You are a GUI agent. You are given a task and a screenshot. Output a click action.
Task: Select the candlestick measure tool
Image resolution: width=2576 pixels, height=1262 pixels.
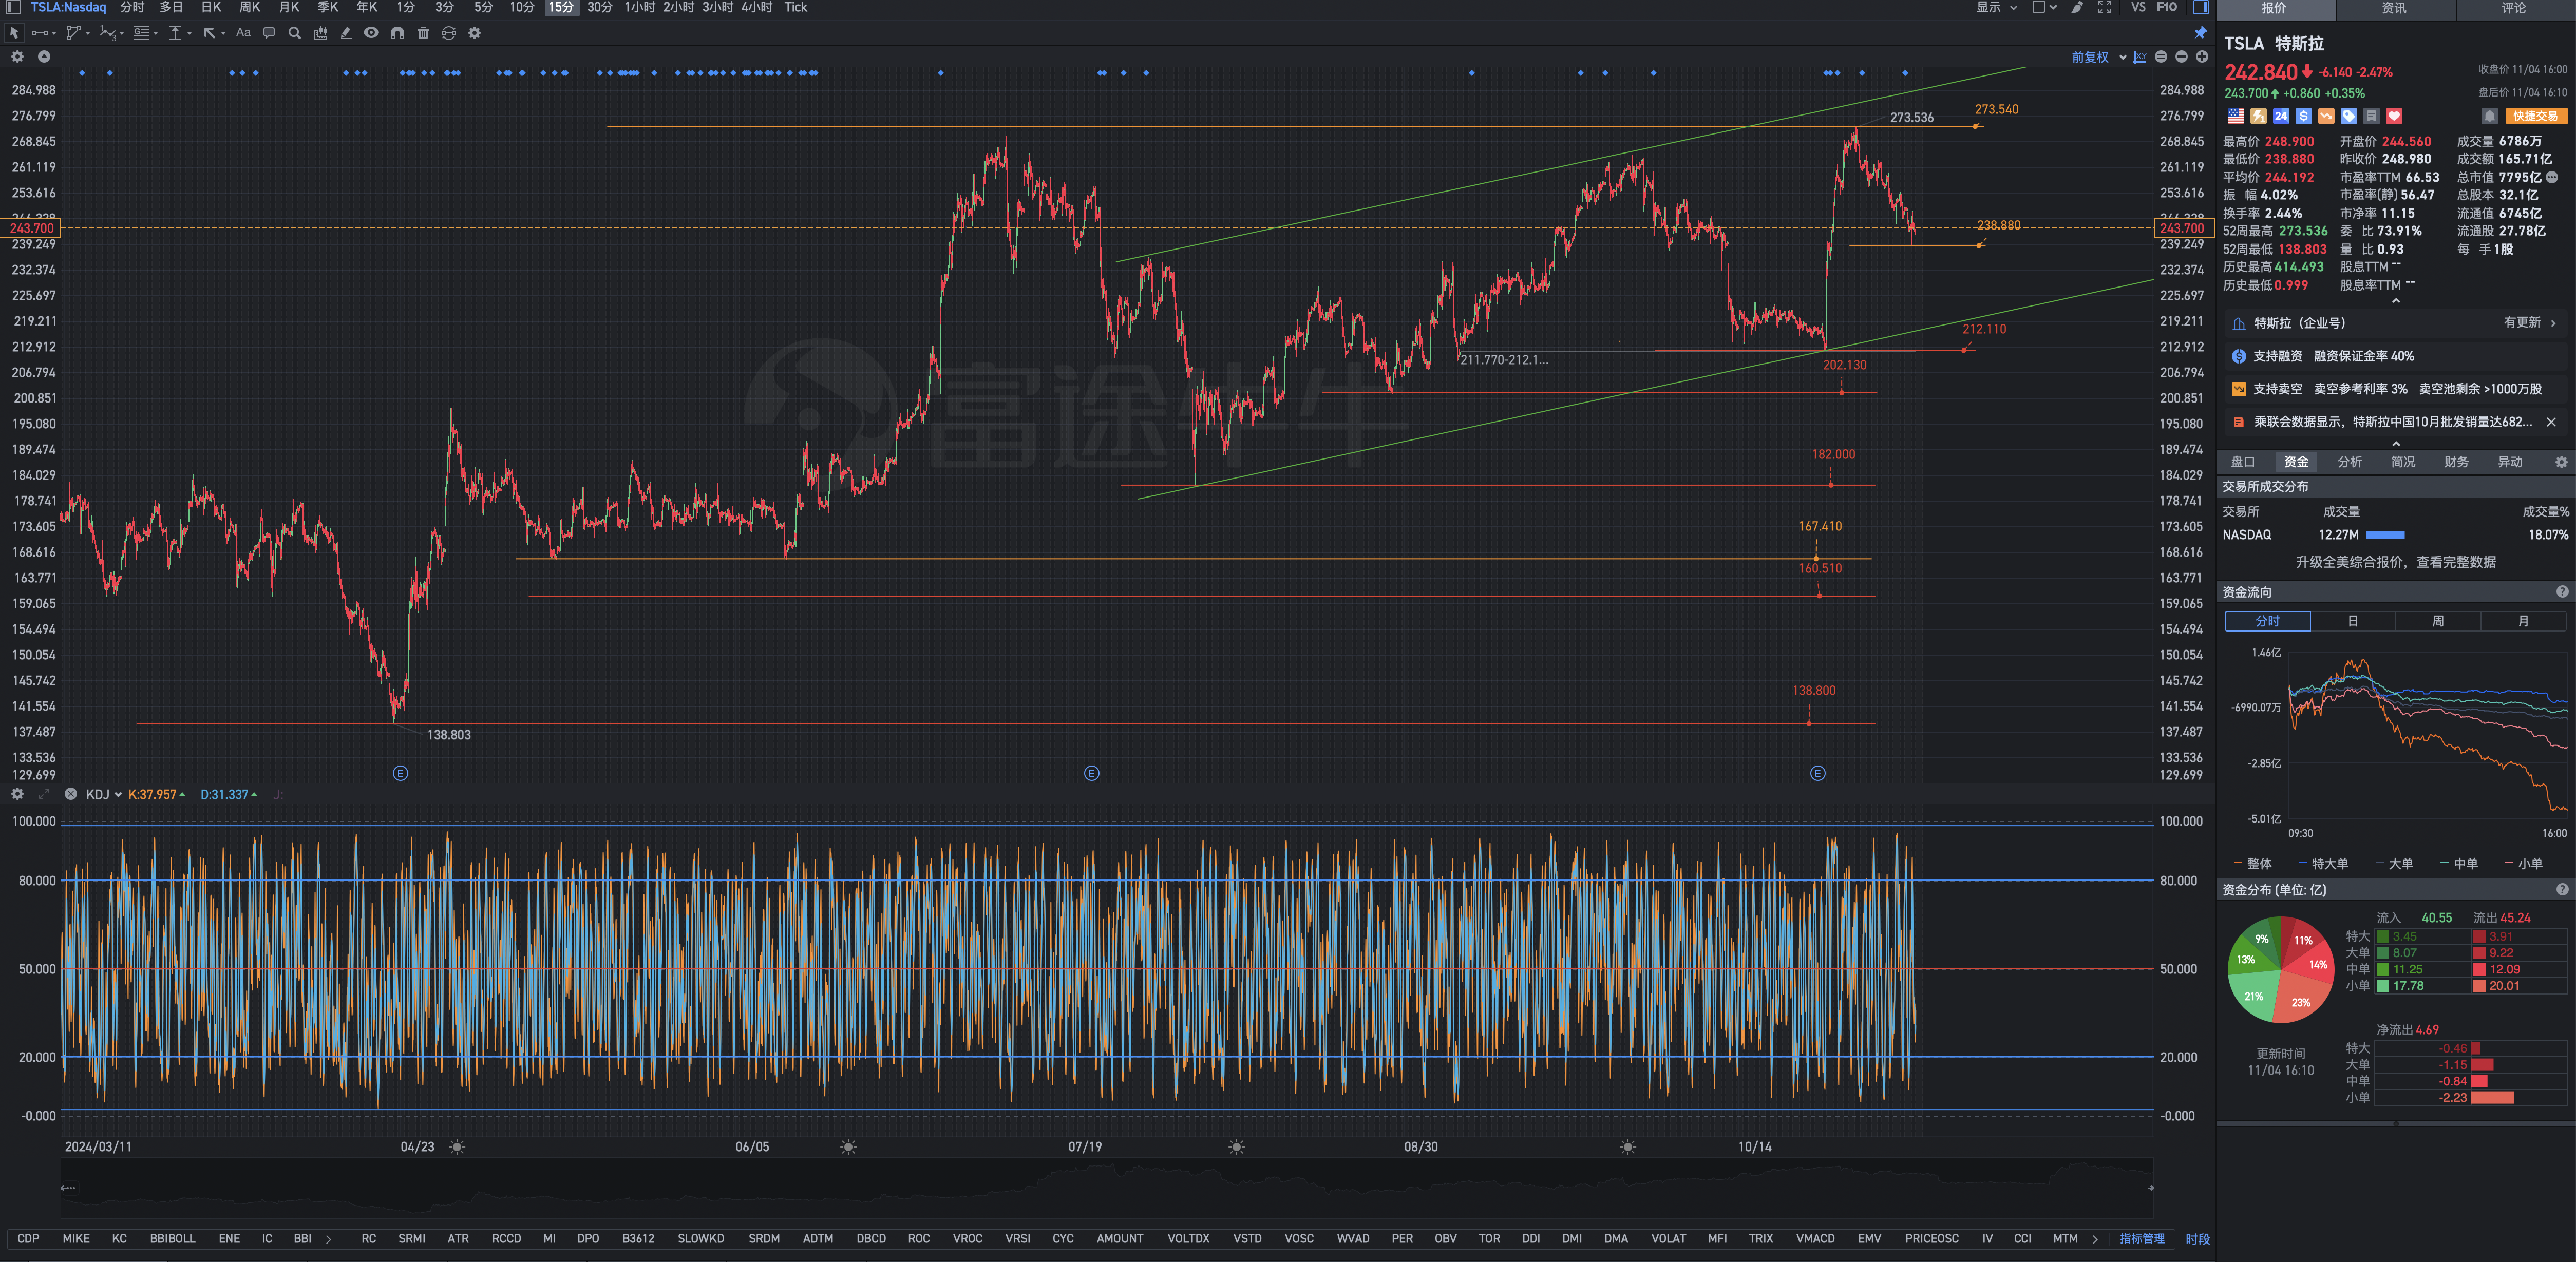320,33
